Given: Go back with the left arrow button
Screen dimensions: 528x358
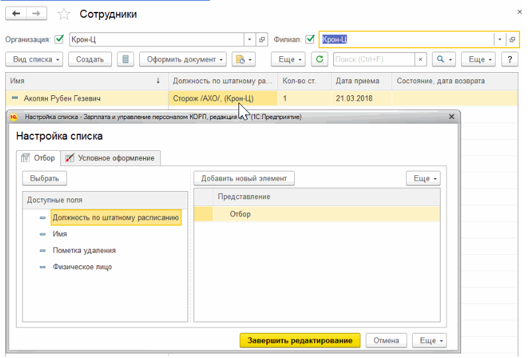Looking at the screenshot, I should coord(16,13).
